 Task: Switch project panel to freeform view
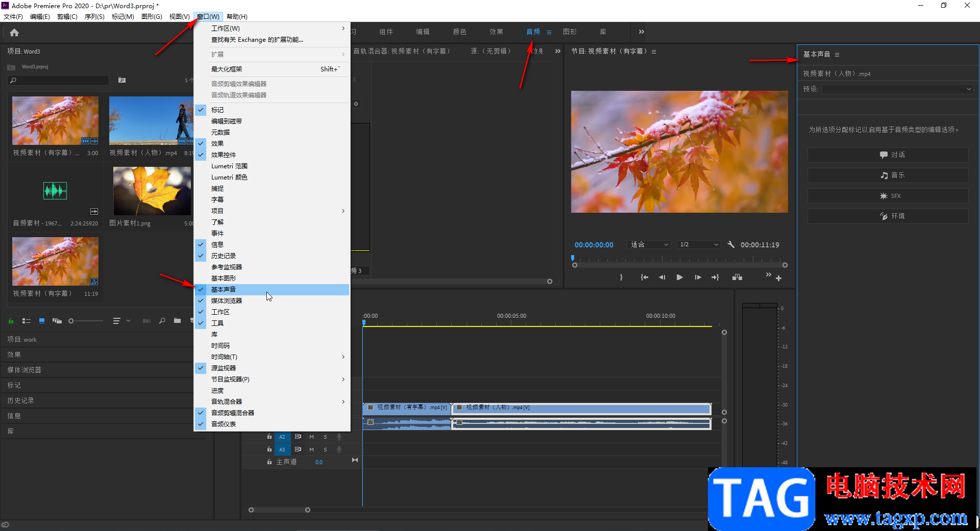tap(57, 321)
